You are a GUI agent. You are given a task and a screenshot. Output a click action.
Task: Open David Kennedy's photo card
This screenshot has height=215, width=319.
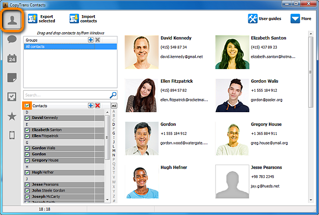[142, 52]
